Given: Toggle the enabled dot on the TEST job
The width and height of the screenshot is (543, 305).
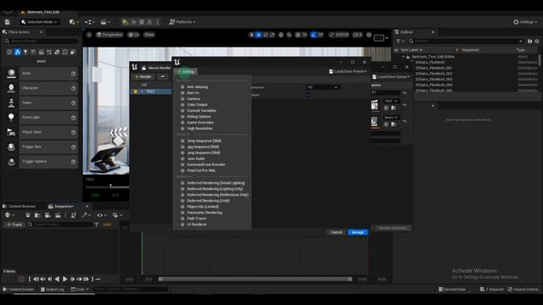Looking at the screenshot, I should pos(135,91).
